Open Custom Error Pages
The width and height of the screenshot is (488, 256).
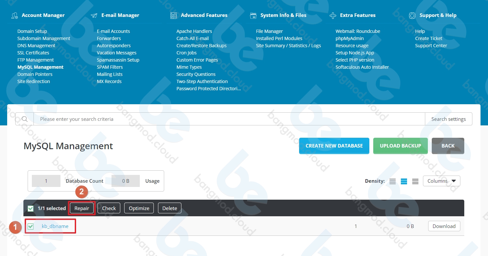pyautogui.click(x=197, y=60)
